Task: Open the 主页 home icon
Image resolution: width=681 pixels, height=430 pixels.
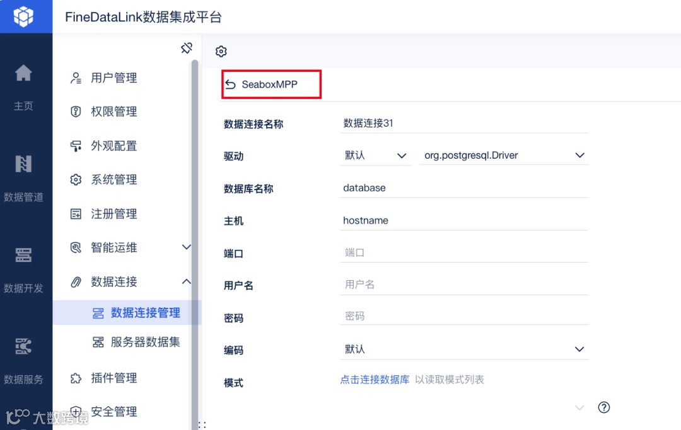Action: [x=23, y=73]
